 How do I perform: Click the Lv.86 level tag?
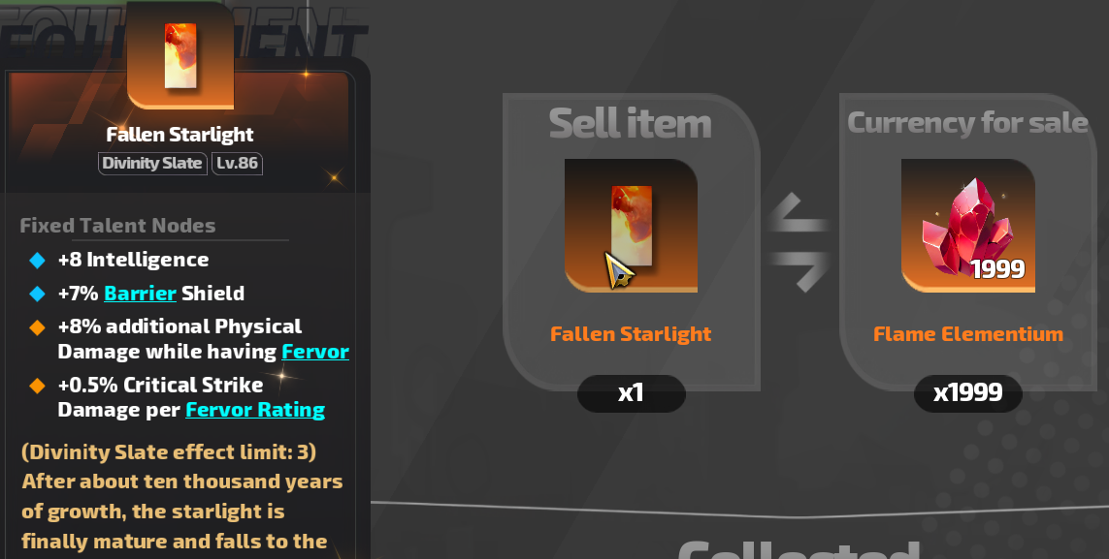tap(237, 163)
